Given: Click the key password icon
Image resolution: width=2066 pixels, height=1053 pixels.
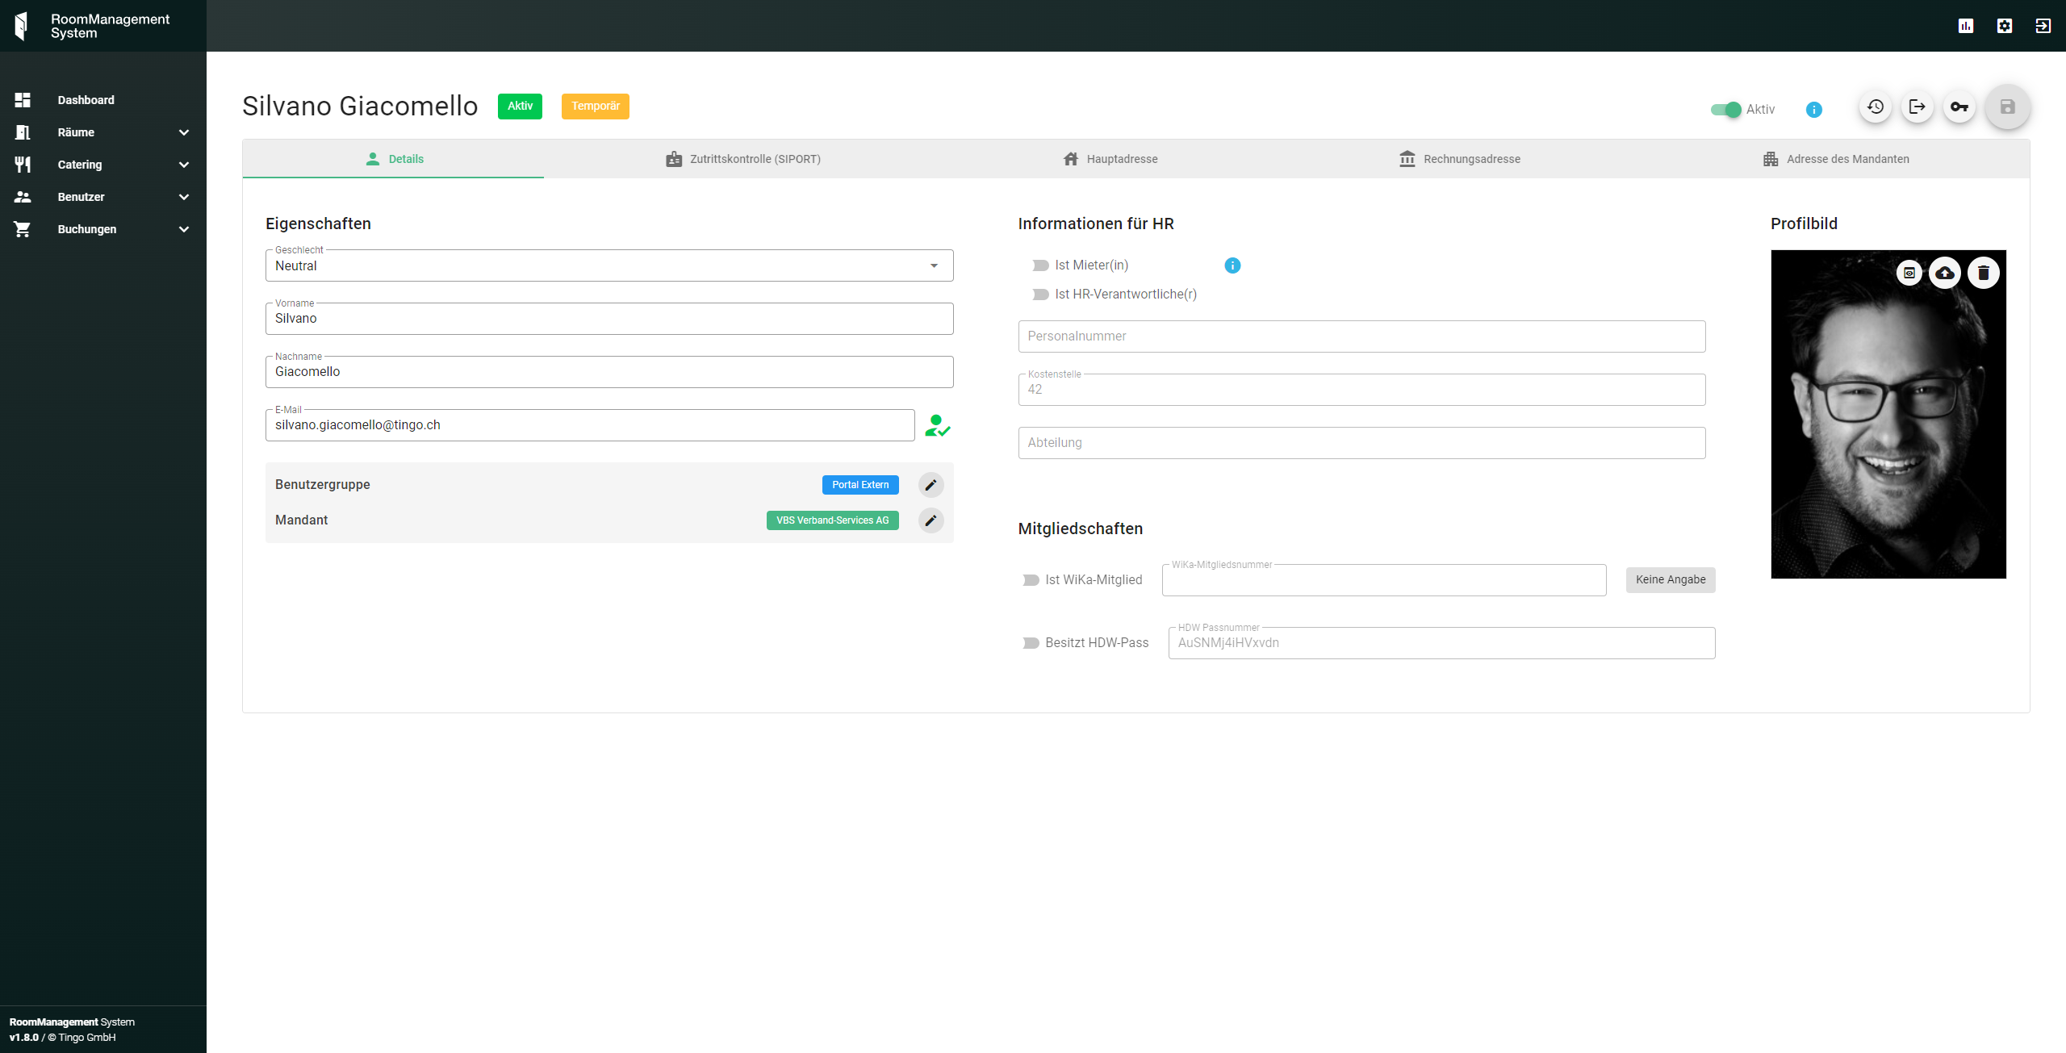Looking at the screenshot, I should (1959, 107).
